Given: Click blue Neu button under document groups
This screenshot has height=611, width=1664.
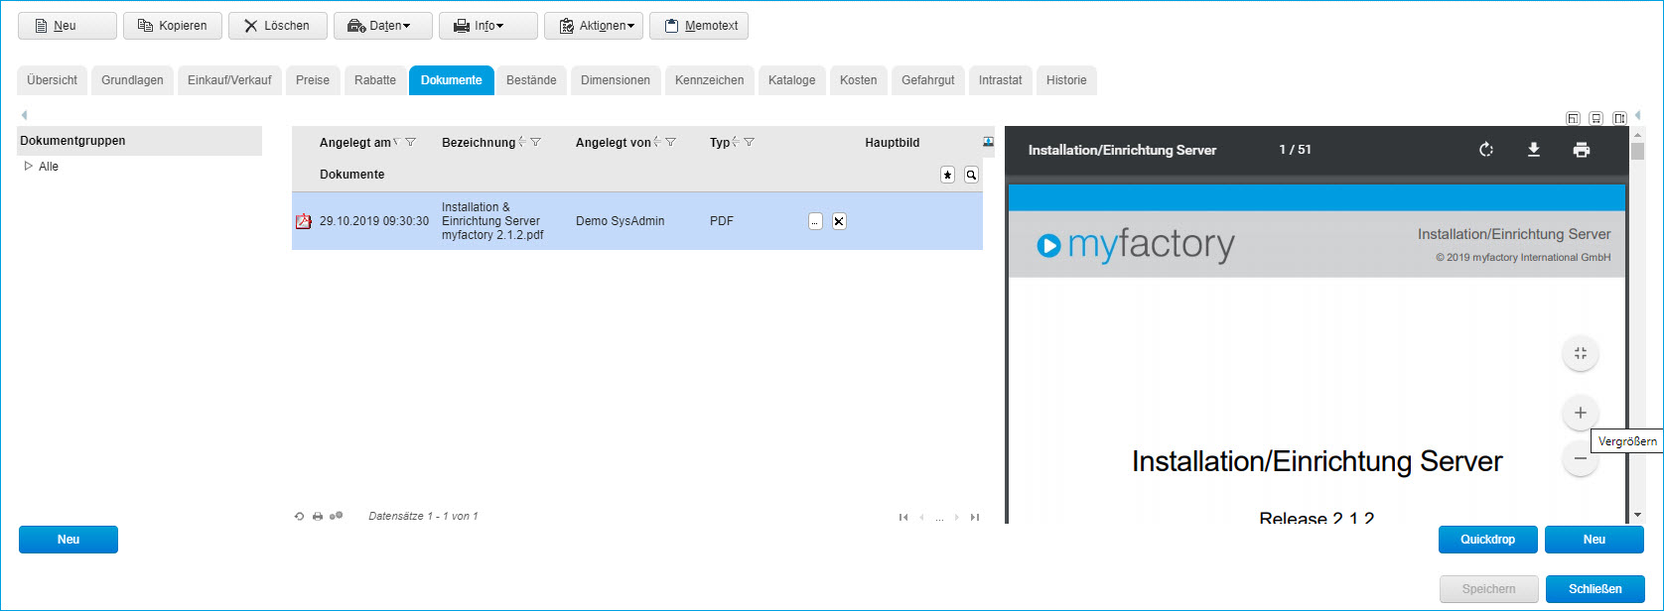Looking at the screenshot, I should (69, 540).
